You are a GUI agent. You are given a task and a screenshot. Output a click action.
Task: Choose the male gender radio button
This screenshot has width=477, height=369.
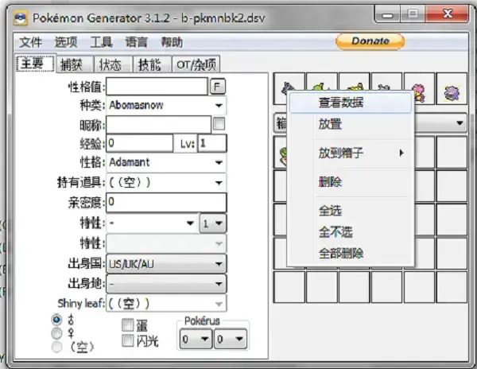[56, 320]
